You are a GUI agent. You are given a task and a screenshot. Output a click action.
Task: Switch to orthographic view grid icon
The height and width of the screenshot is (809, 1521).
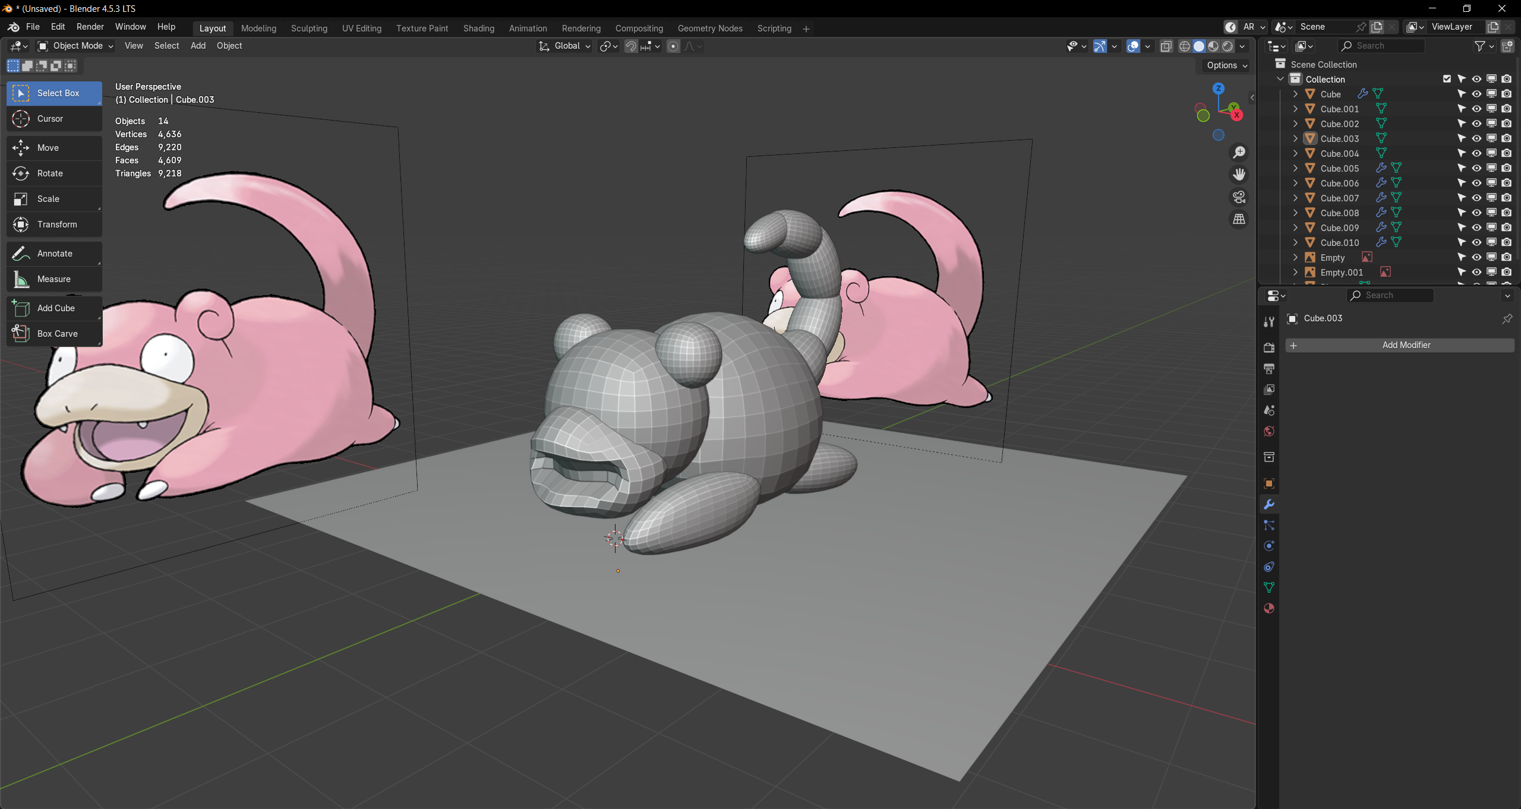pos(1239,220)
